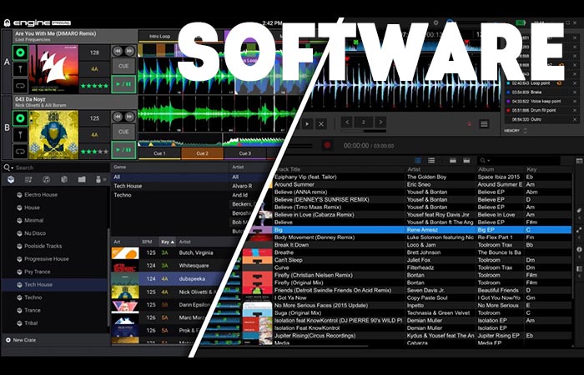The height and width of the screenshot is (375, 584).
Task: Filter genre by Techno in Genre list
Action: [x=170, y=195]
